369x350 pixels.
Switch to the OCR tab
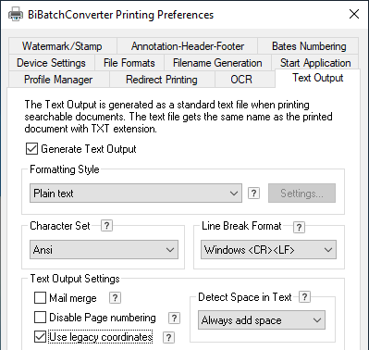[x=241, y=80]
